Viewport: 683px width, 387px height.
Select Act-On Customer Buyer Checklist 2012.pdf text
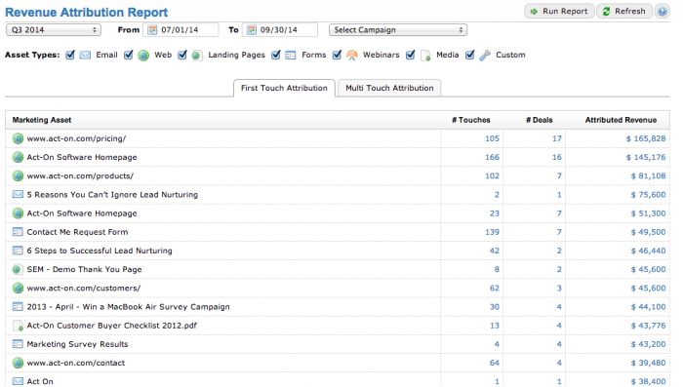click(112, 326)
